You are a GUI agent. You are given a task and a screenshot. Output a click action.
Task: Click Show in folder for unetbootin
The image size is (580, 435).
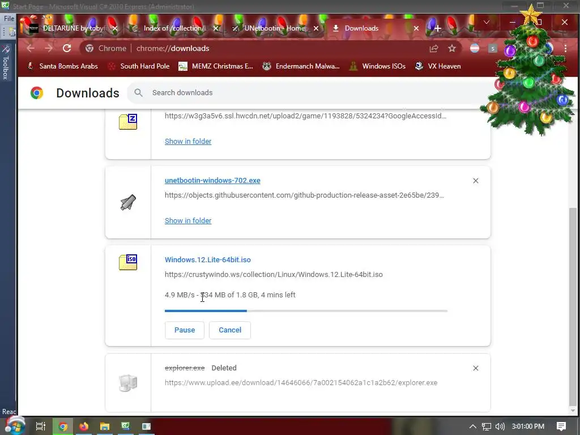[188, 221]
